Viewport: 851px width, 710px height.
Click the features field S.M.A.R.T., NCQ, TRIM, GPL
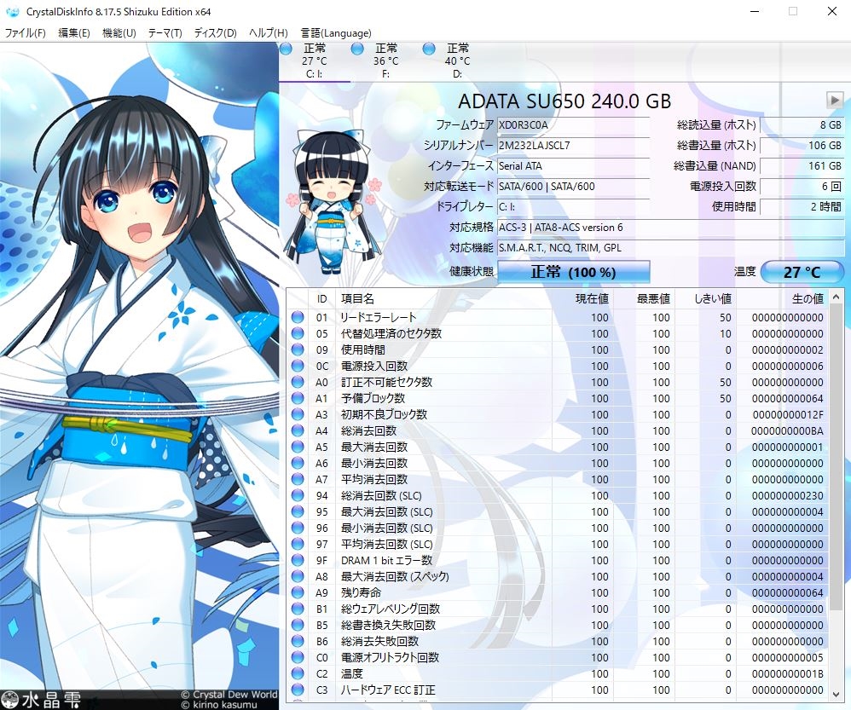click(670, 248)
